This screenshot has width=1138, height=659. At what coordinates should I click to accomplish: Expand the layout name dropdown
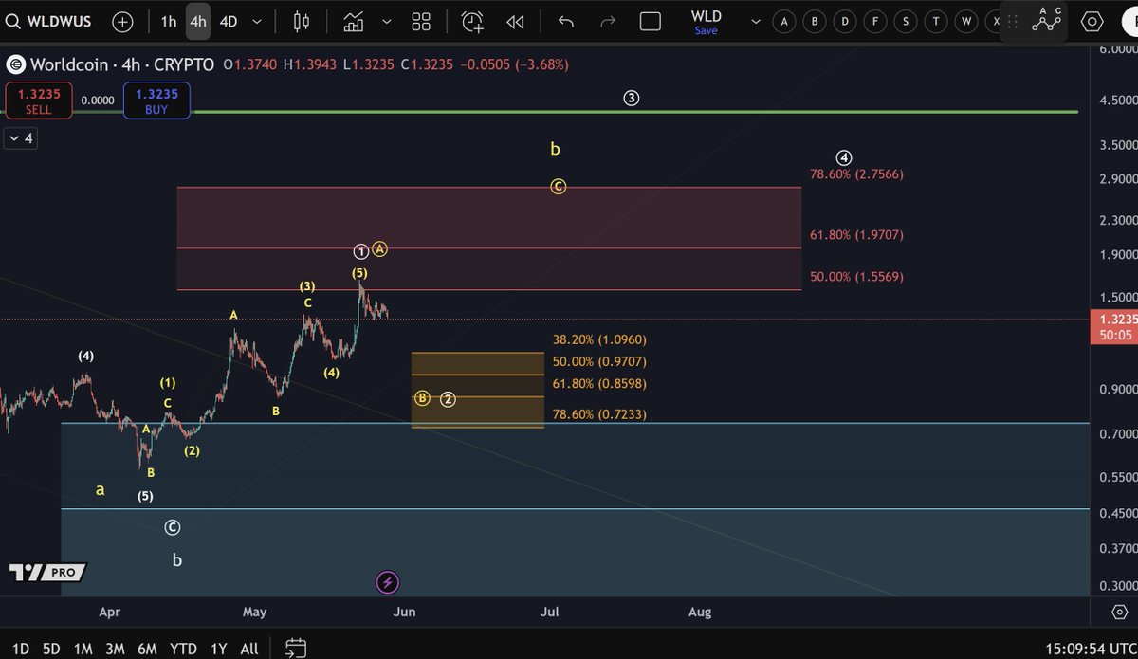click(x=756, y=21)
